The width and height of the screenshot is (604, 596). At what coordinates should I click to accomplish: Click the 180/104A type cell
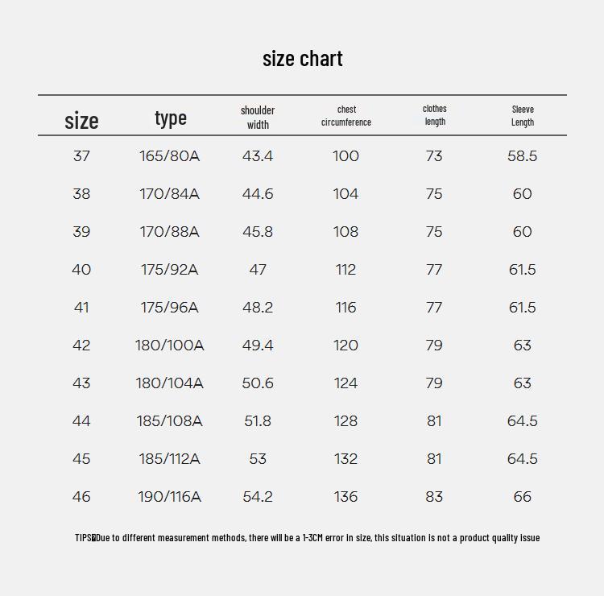(x=169, y=383)
